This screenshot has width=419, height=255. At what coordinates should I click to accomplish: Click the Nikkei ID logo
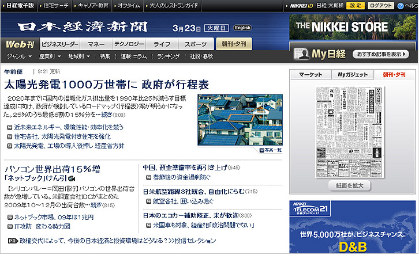301,5
